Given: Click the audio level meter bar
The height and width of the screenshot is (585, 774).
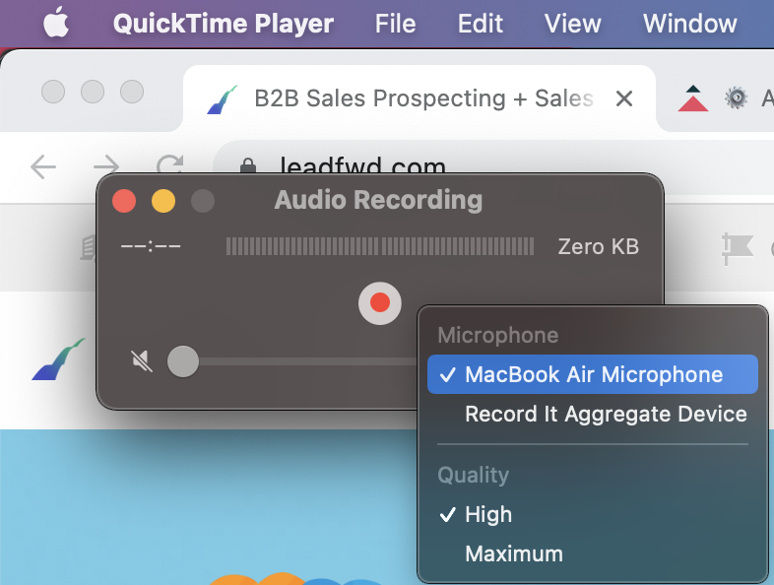Looking at the screenshot, I should pos(379,246).
